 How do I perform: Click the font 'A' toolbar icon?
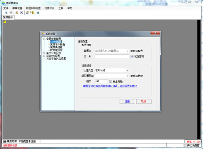click(21, 13)
